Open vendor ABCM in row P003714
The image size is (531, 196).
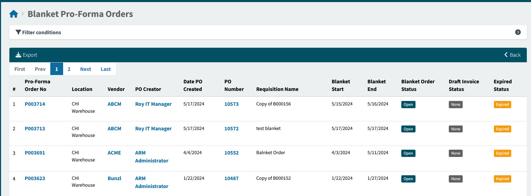coord(114,104)
